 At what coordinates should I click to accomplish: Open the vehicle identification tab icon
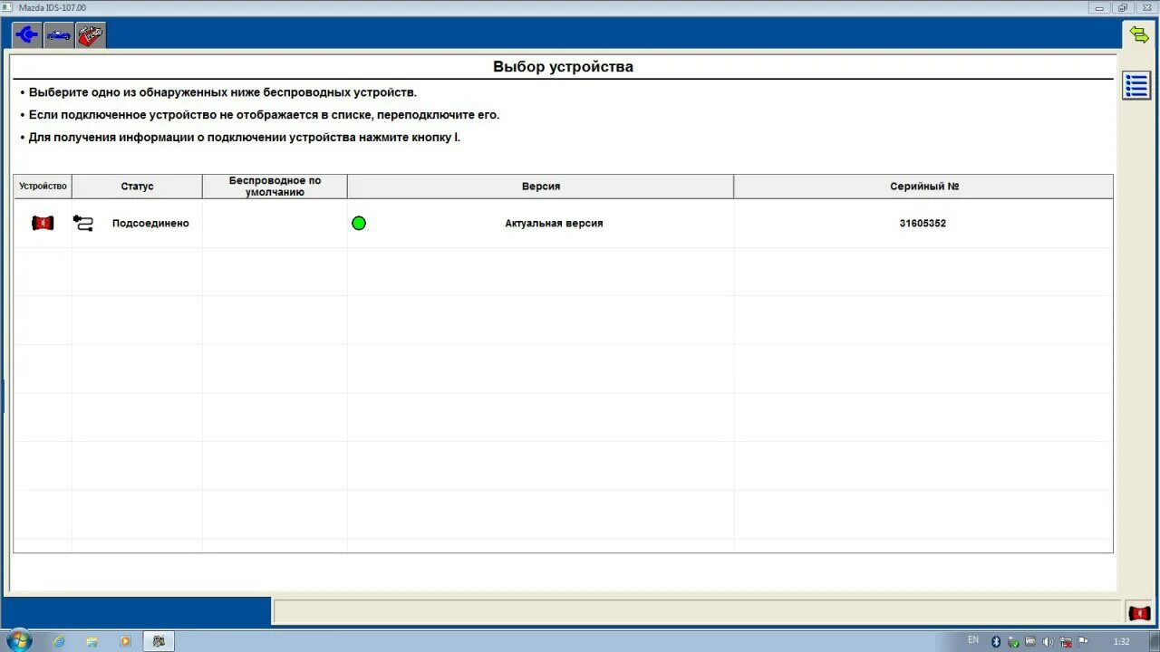(x=58, y=34)
